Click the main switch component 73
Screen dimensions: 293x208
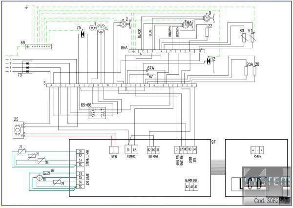pos(28,67)
